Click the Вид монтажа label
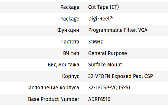Screen dimensions: 168x108 pyautogui.click(x=63, y=65)
